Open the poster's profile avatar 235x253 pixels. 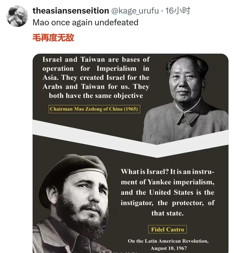coord(17,16)
